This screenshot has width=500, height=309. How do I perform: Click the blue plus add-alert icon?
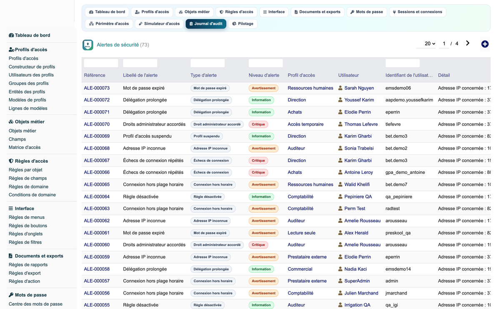(x=485, y=44)
